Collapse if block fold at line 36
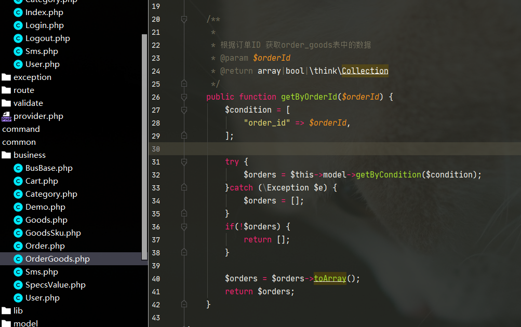The image size is (521, 327). 184,227
